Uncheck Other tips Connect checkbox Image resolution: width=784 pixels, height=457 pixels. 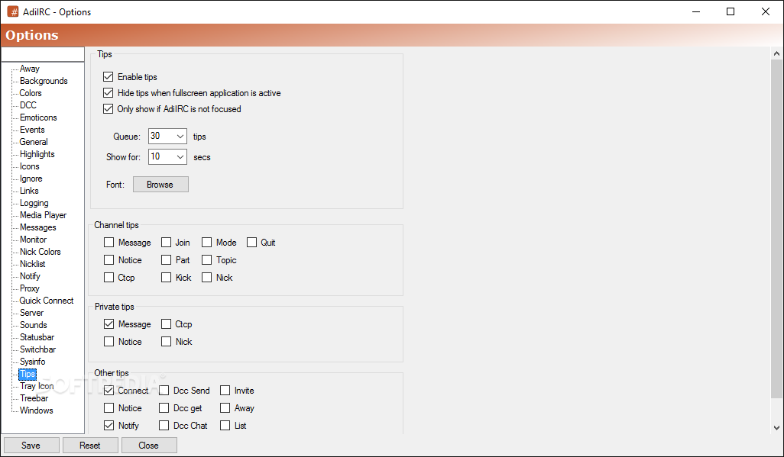(109, 391)
